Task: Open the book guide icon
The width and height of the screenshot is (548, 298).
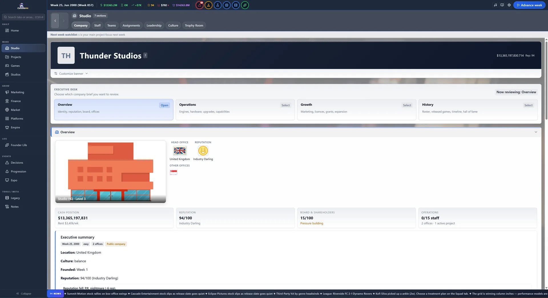Action: 502,5
